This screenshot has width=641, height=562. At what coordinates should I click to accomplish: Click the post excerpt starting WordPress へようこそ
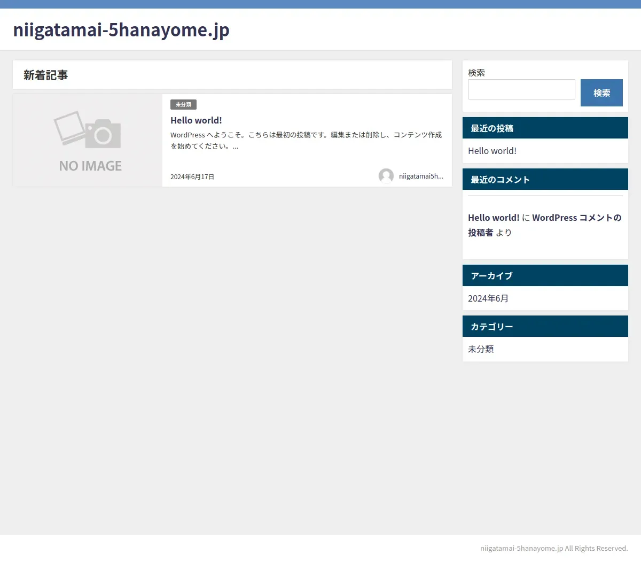(x=306, y=141)
